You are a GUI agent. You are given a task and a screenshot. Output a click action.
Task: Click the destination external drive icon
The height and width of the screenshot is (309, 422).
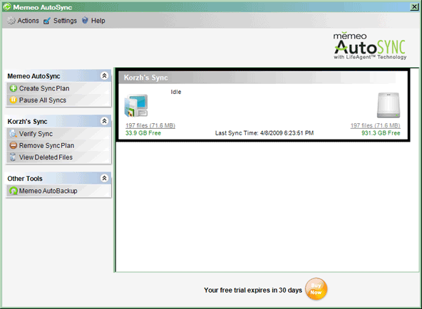[388, 105]
